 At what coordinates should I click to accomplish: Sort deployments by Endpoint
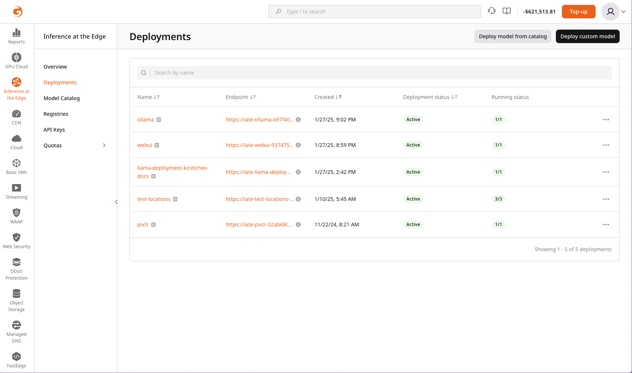pyautogui.click(x=253, y=97)
